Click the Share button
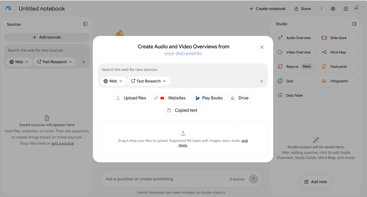Viewport: 367px width, 197px height. 302,9
